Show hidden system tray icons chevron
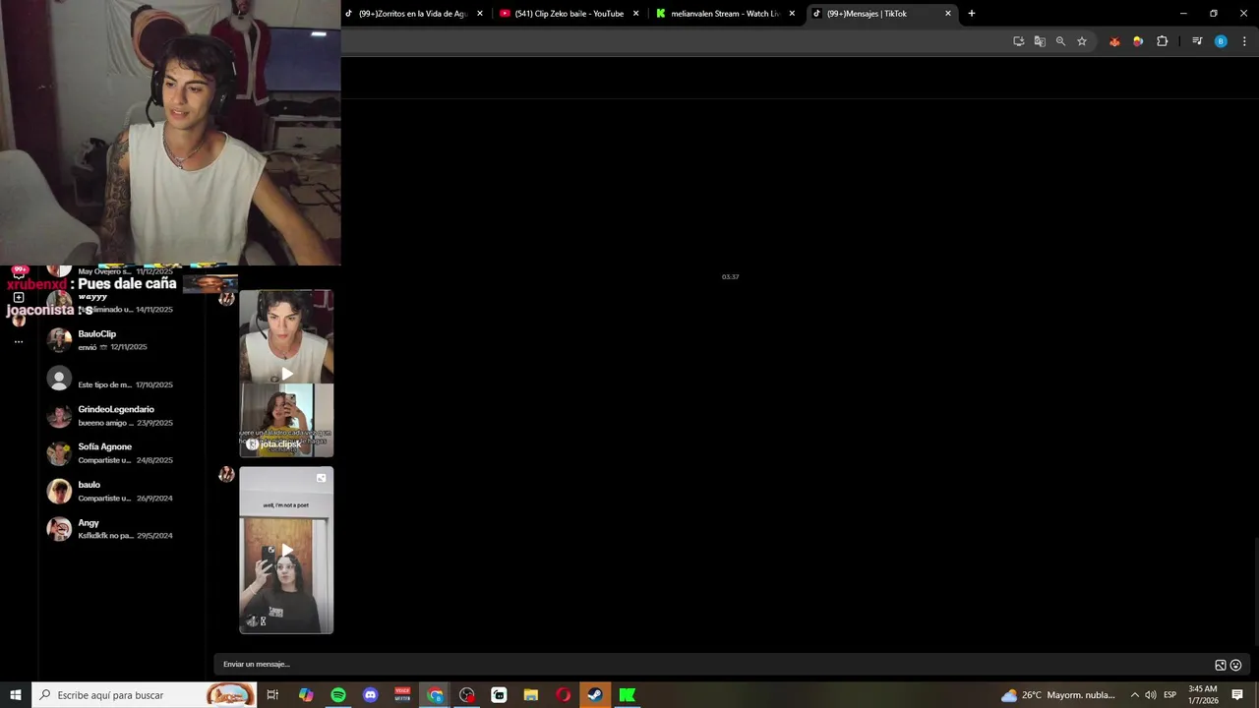The image size is (1259, 708). [1134, 695]
